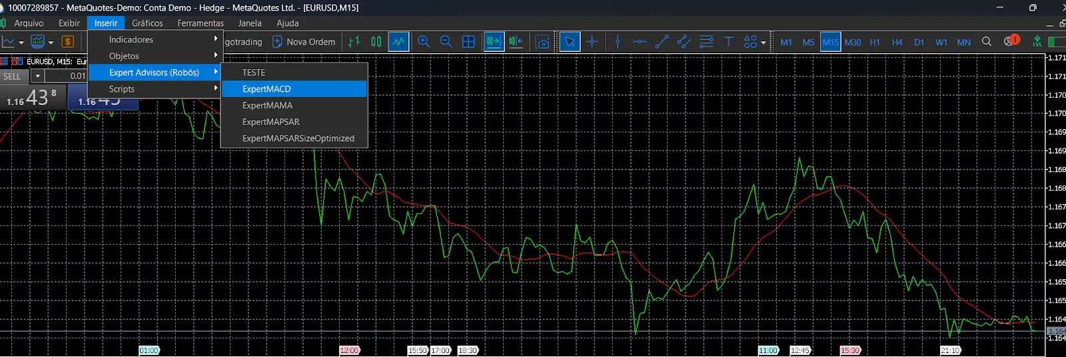Viewport: 1066px width, 357px height.
Task: Expand the shapes objects dropdown arrow
Action: (x=764, y=43)
